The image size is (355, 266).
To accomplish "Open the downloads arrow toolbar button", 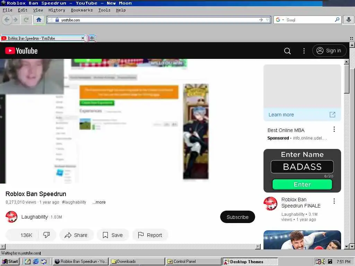I will tap(349, 20).
